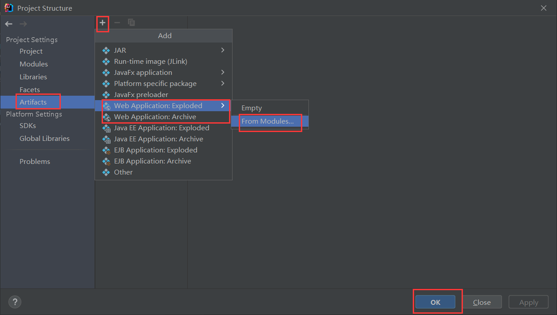
Task: Click the forward navigation arrow
Action: click(x=23, y=24)
